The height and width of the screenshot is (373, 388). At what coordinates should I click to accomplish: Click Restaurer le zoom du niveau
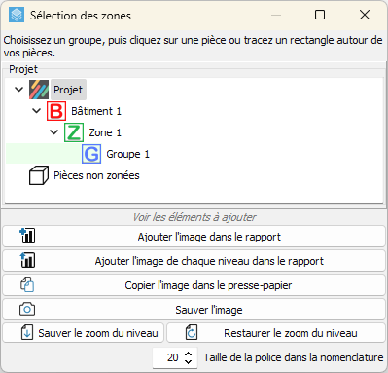(x=276, y=333)
